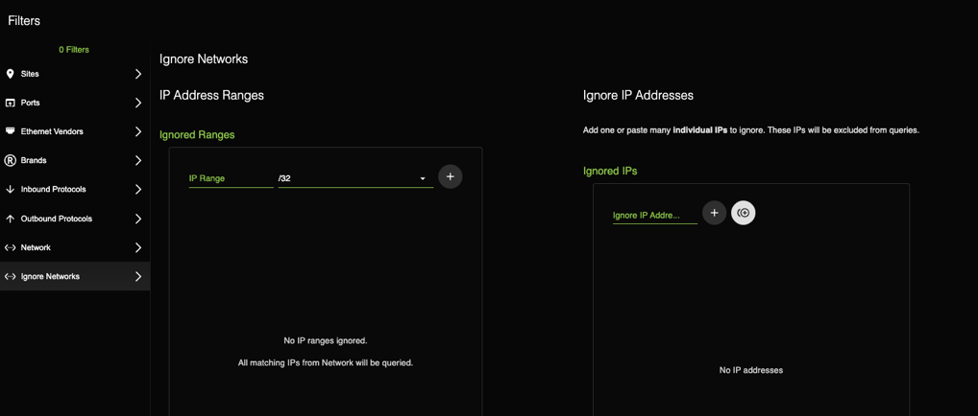Click the Ignore IP Addresses heading
Image resolution: width=978 pixels, height=416 pixels.
[x=638, y=95]
